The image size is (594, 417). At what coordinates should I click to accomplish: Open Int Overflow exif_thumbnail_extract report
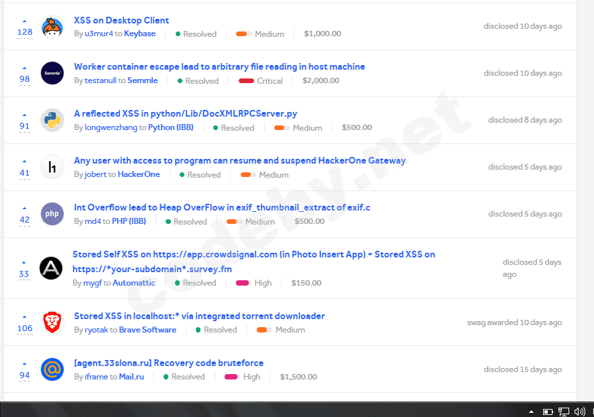click(x=222, y=208)
